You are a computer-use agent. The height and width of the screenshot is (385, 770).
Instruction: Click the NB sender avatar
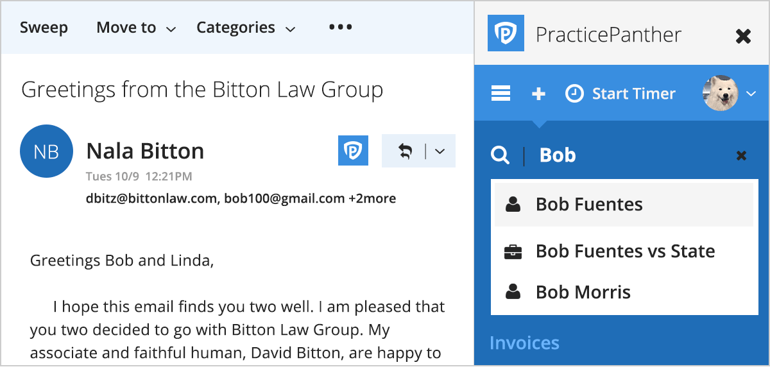point(46,151)
